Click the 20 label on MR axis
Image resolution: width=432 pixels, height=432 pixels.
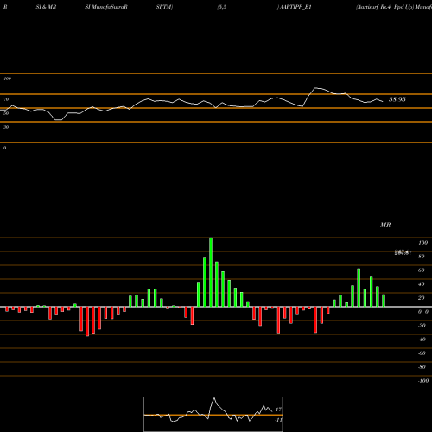coord(422,298)
